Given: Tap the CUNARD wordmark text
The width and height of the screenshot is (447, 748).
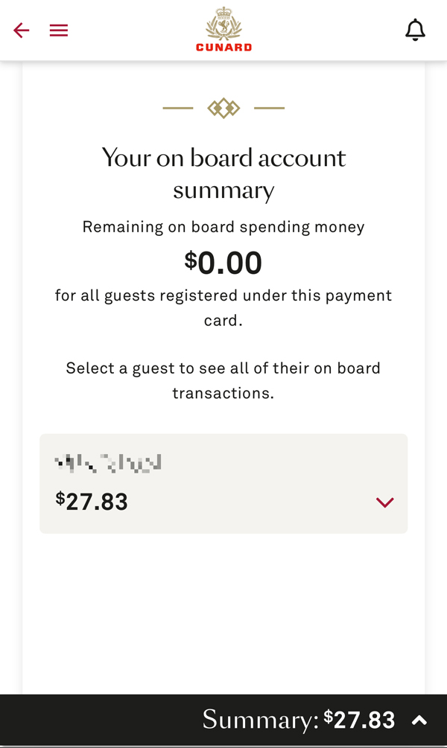Looking at the screenshot, I should click(x=224, y=47).
